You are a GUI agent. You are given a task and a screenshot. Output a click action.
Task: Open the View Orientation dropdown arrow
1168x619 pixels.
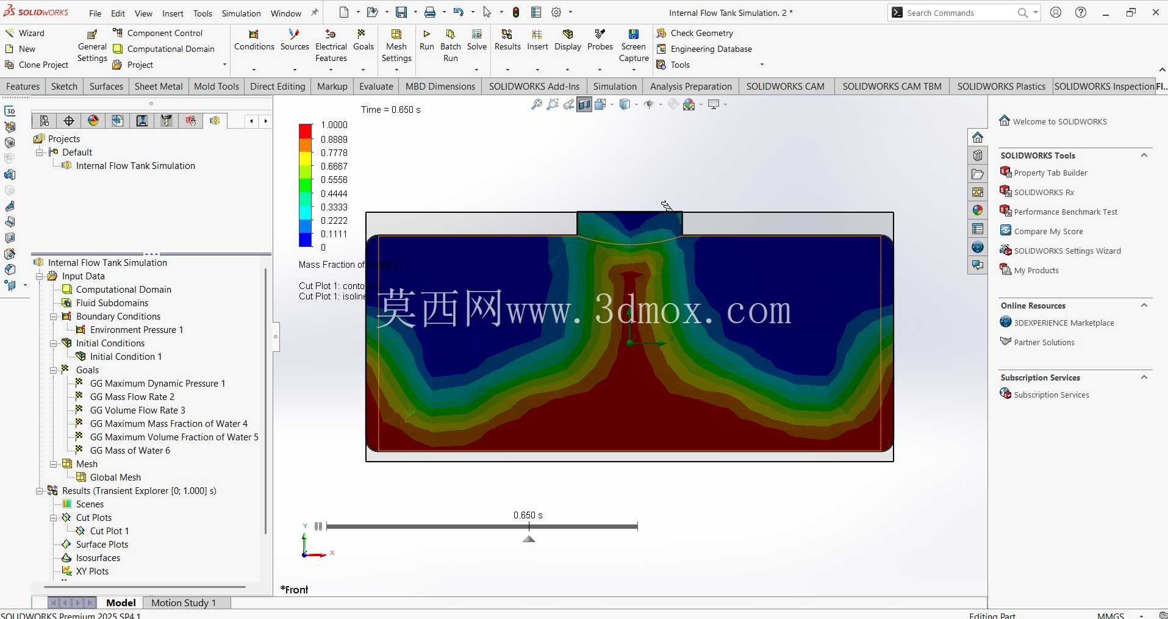click(612, 105)
